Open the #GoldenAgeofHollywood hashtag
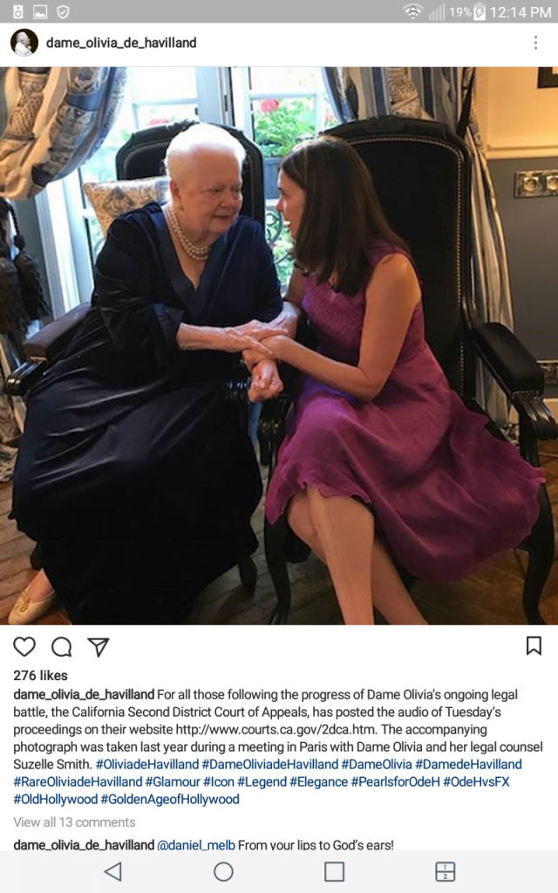Screen dimensions: 558x893 pos(170,800)
